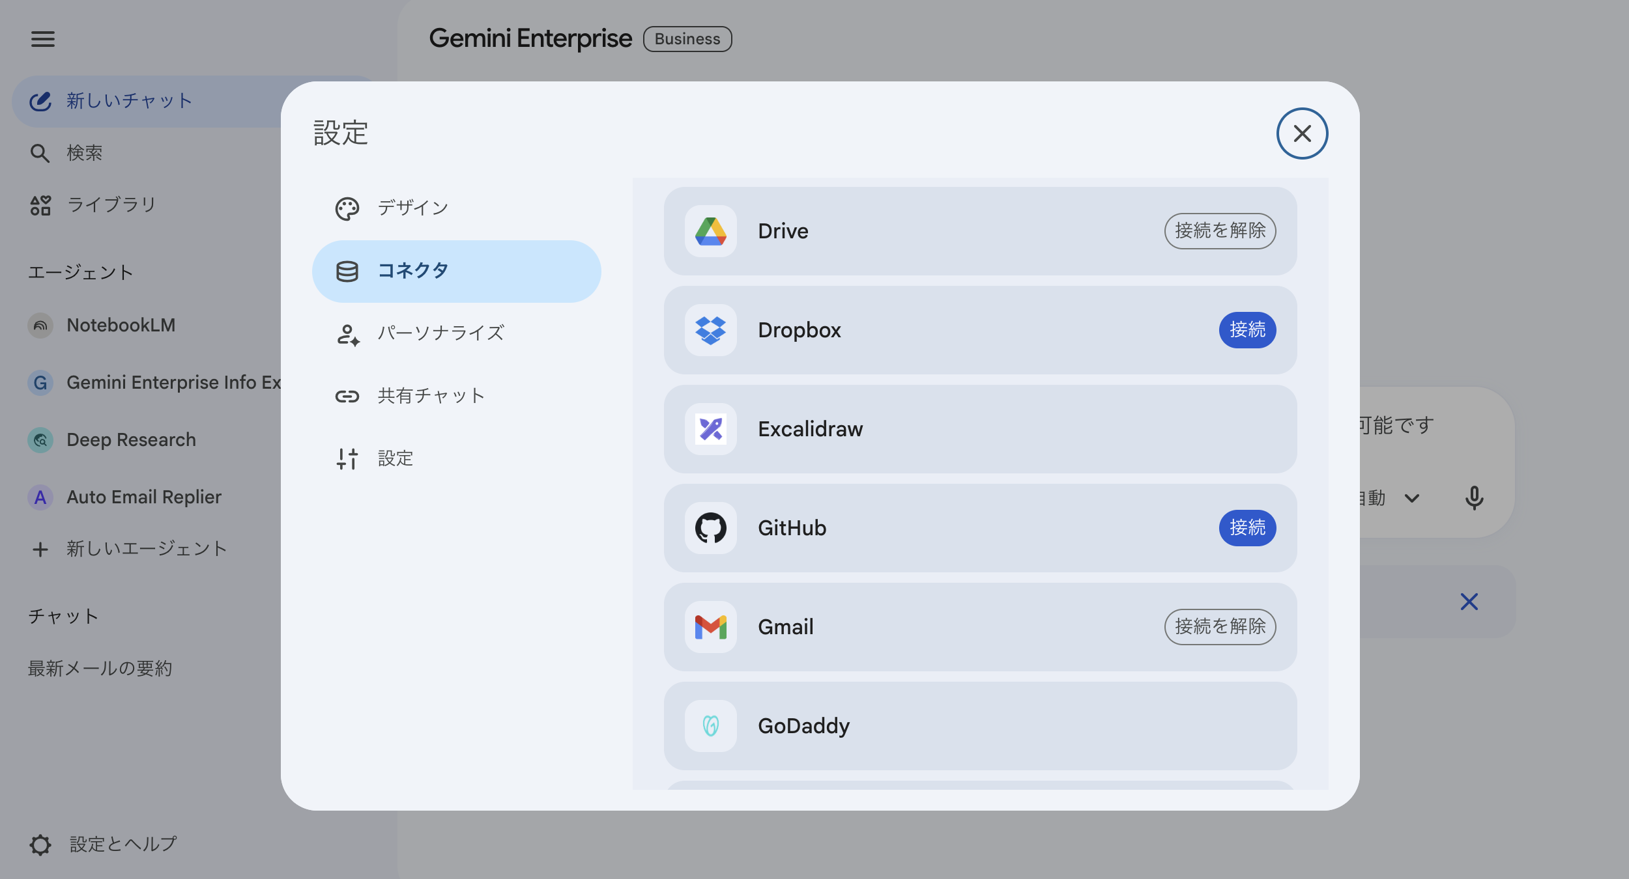Image resolution: width=1629 pixels, height=879 pixels.
Task: Disconnect Gmail with 接続を解除 button
Action: pyautogui.click(x=1220, y=627)
